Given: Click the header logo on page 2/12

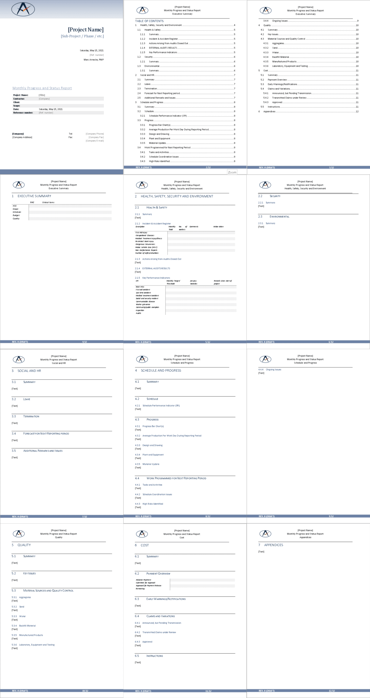Looking at the screenshot, I should pos(142,10).
